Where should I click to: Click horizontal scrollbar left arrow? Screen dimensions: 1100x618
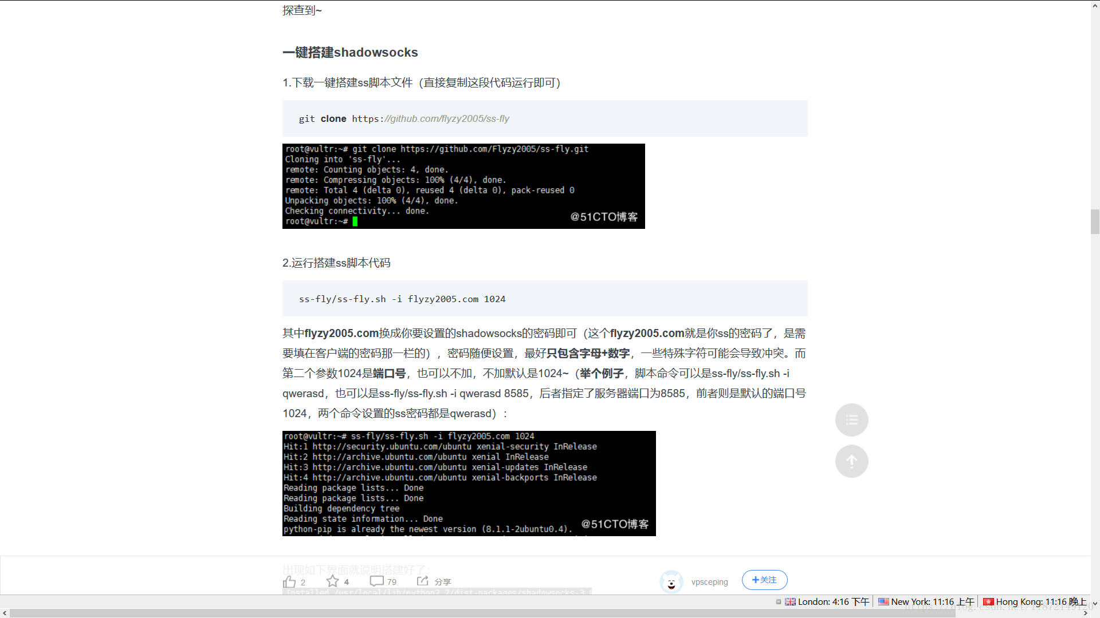(x=5, y=613)
